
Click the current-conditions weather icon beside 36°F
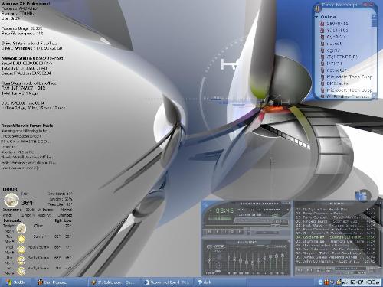[x=11, y=201]
